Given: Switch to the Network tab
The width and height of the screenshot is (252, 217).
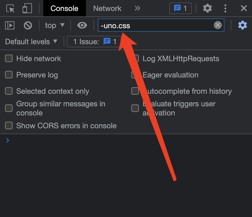Looking at the screenshot, I should pyautogui.click(x=107, y=8).
